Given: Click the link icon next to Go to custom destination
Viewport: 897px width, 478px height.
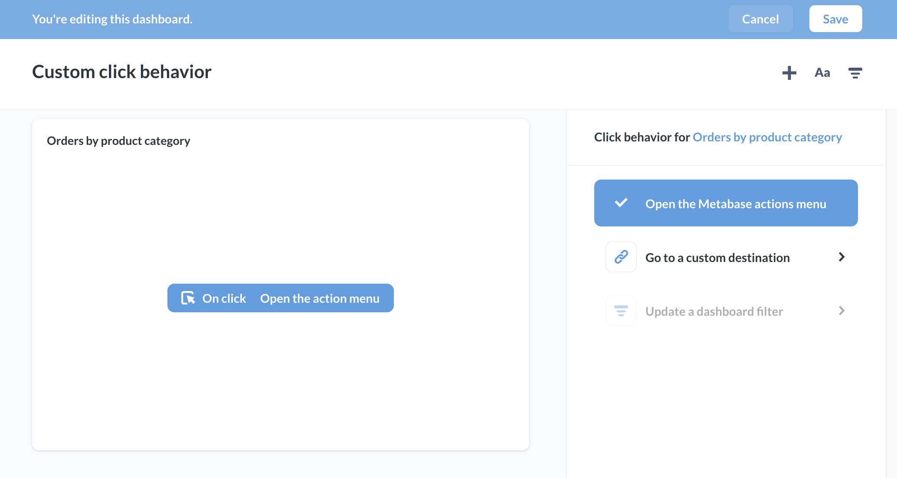Looking at the screenshot, I should 621,257.
